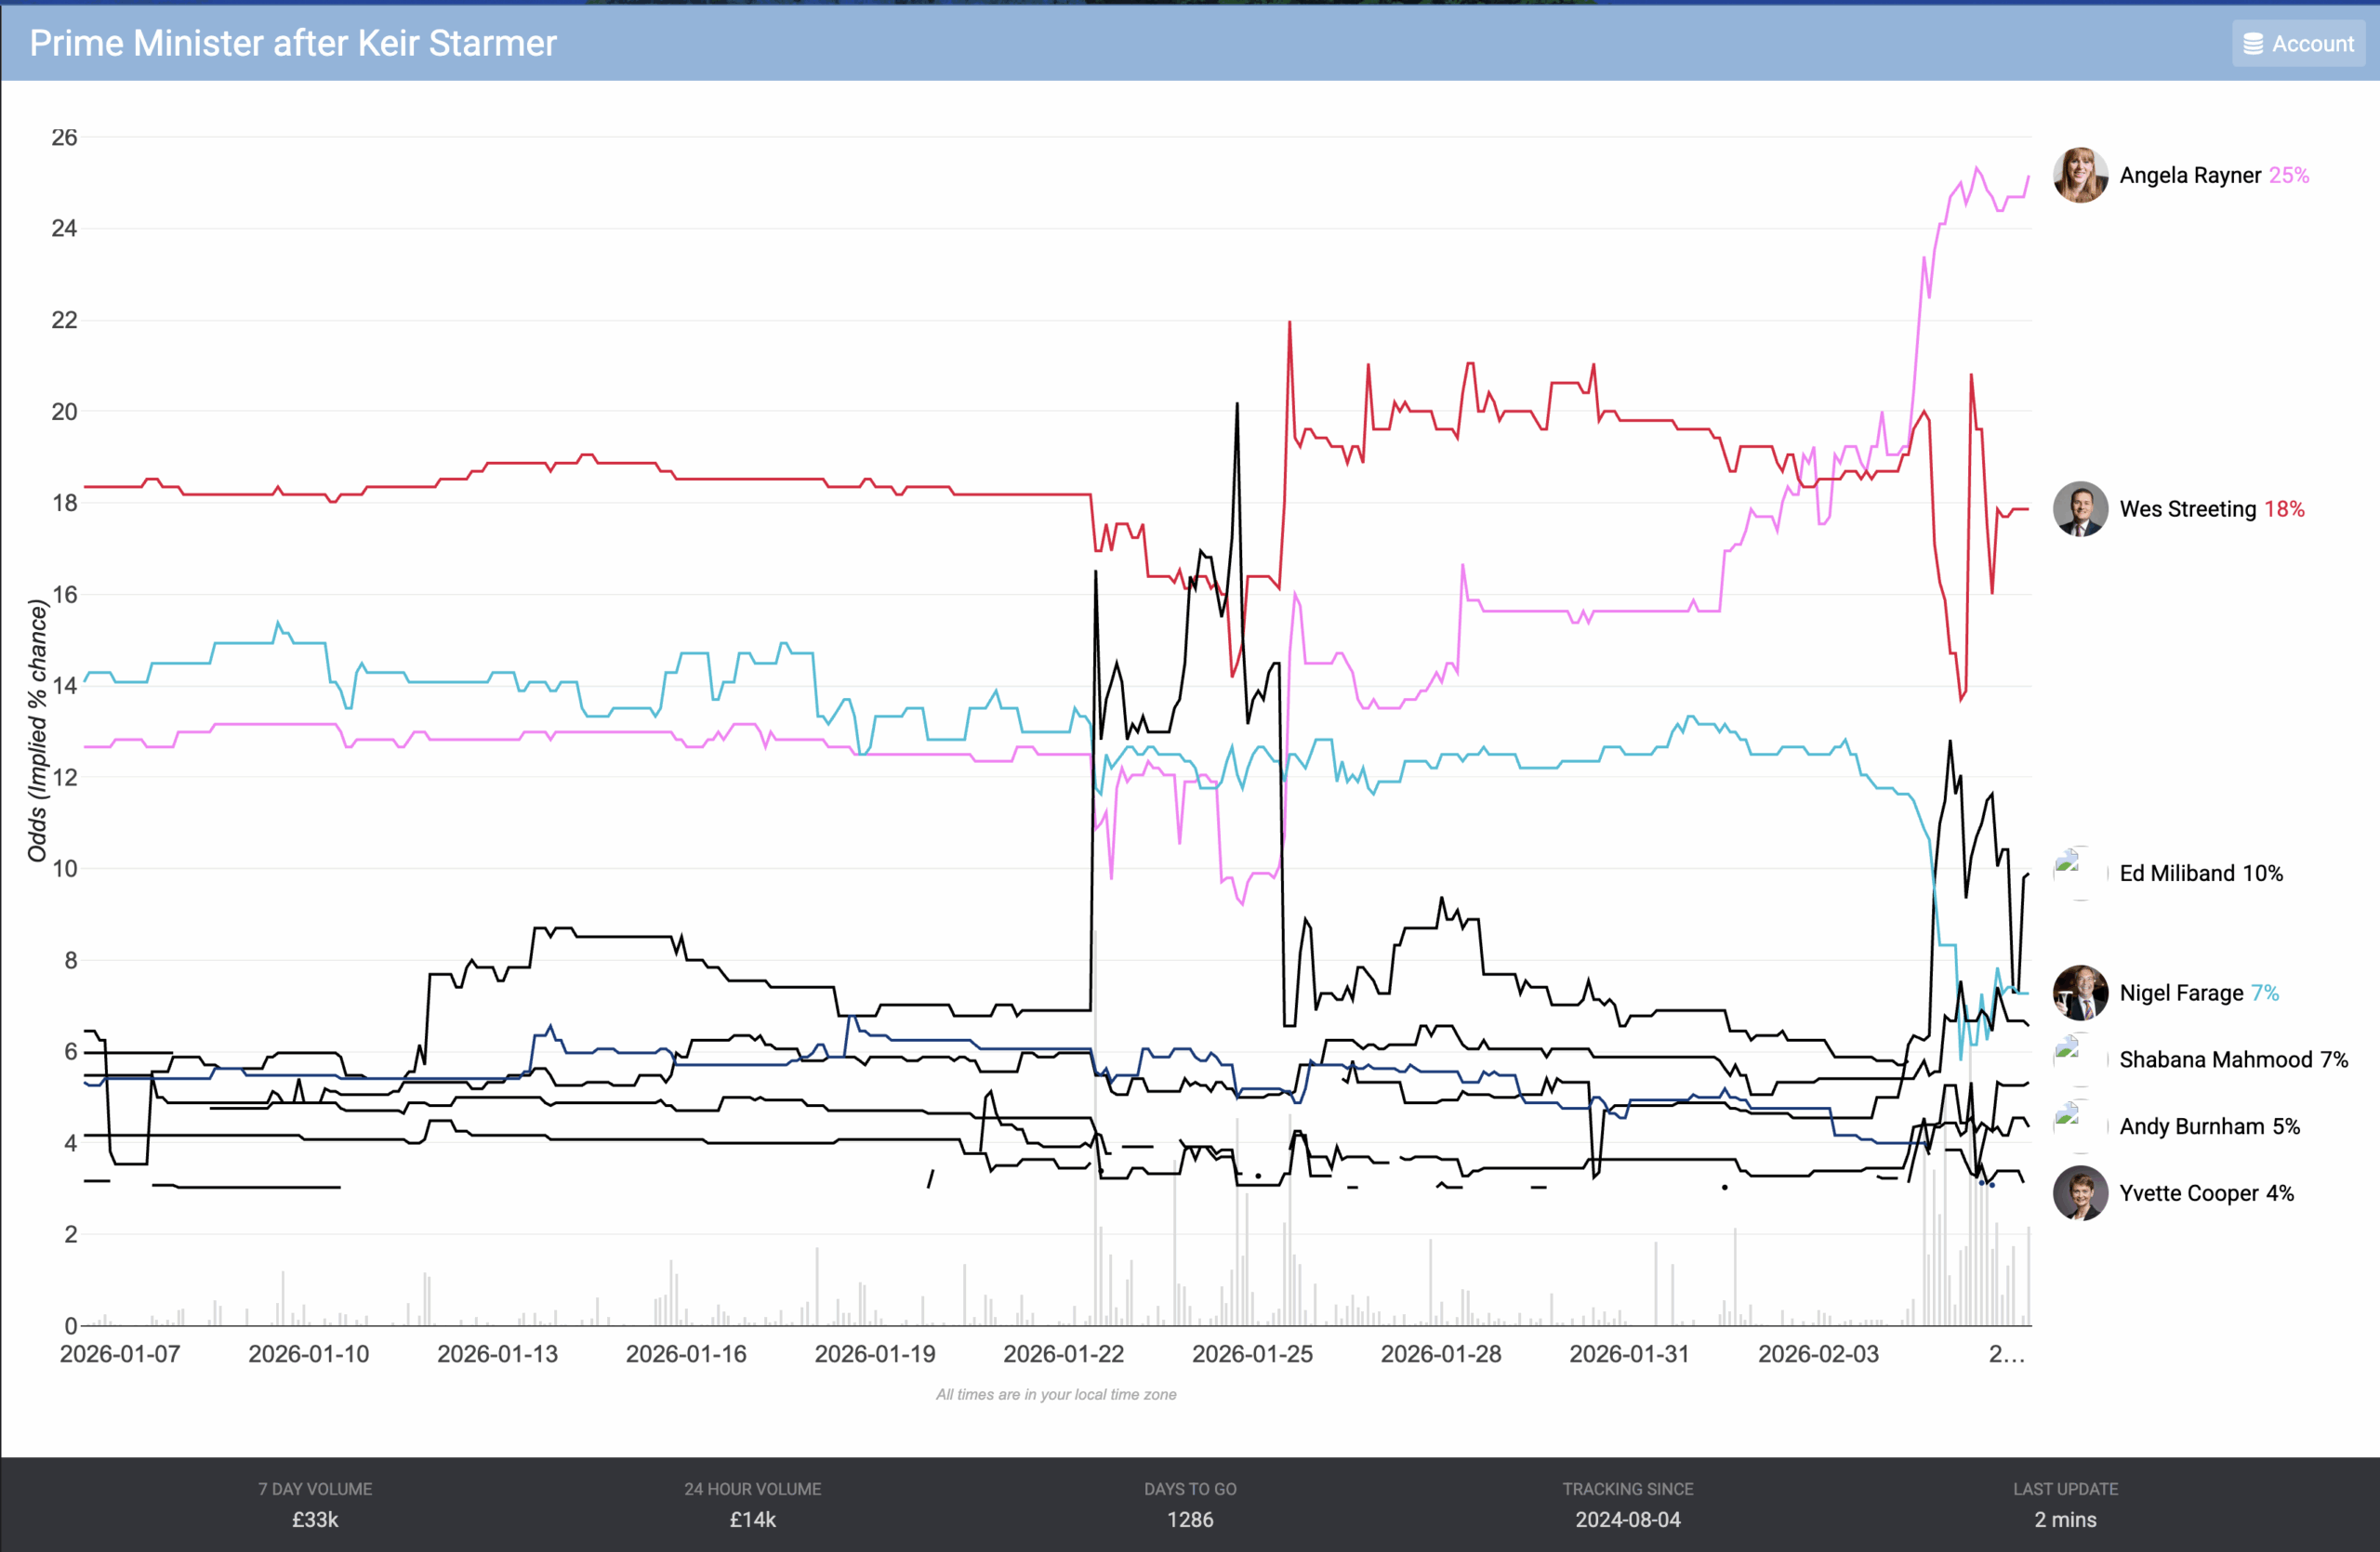Click Wes Streeting's avatar image

click(x=2080, y=509)
